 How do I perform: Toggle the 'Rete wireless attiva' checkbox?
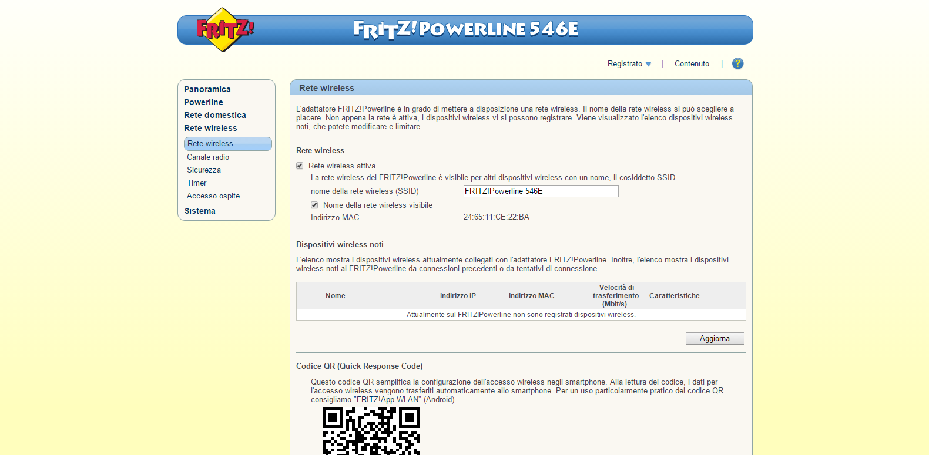click(x=300, y=166)
